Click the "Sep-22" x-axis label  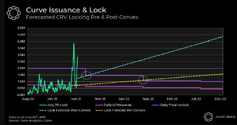[x=148, y=99]
